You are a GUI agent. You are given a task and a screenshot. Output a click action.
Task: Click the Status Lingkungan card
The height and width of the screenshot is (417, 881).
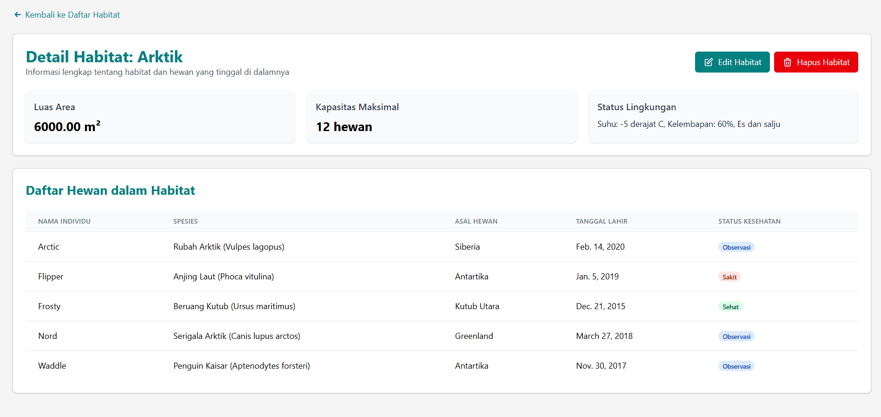click(x=723, y=117)
